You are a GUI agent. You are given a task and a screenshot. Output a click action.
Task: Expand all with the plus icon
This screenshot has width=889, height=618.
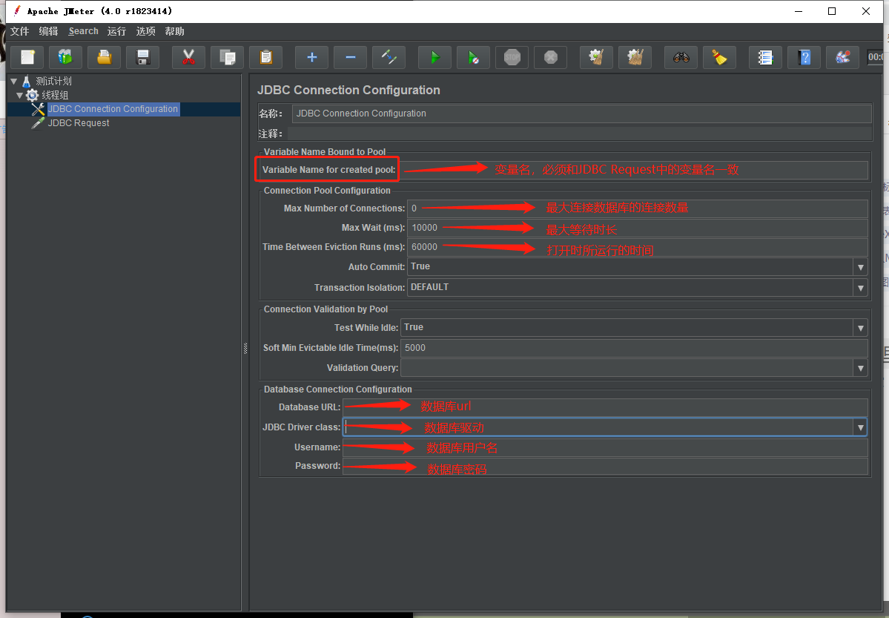(x=311, y=57)
